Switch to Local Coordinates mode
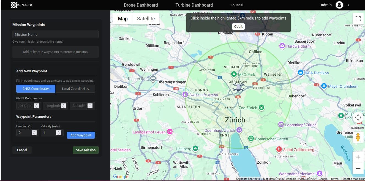Viewport: 365px width, 181px height. point(75,89)
